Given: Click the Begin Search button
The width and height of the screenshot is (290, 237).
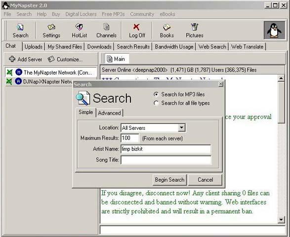Looking at the screenshot, I should (169, 180).
